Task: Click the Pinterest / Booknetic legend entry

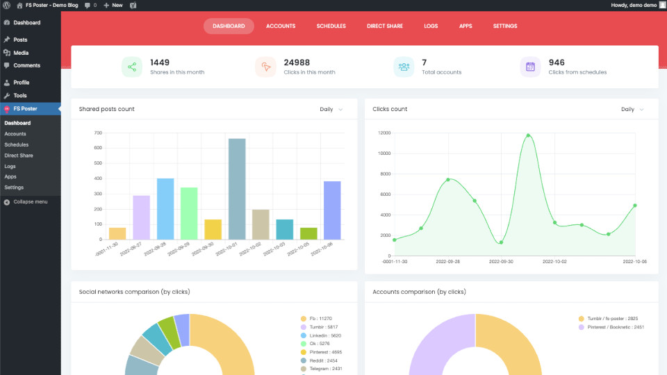Action: click(x=611, y=327)
